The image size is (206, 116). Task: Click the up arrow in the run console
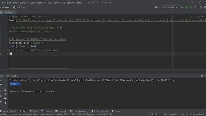[x=5, y=81]
